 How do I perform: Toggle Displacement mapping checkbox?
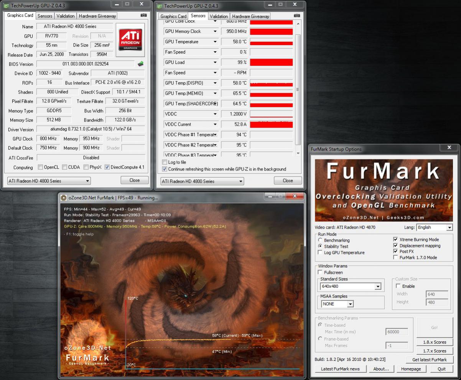tap(396, 246)
